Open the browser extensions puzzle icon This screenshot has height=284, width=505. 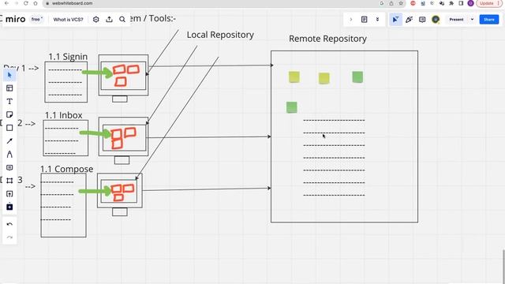[x=451, y=3]
